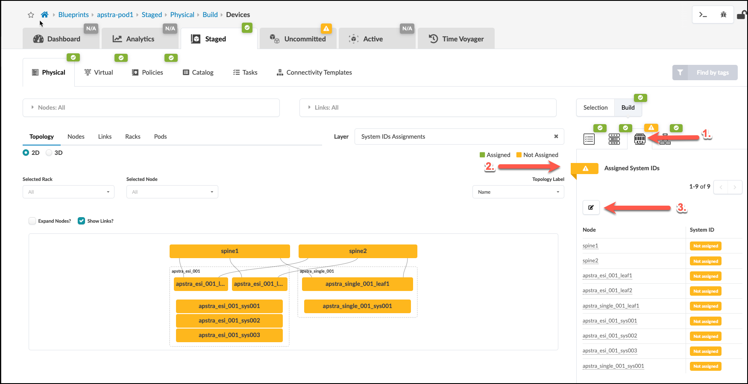
Task: Click the checklist icon in Build panel
Action: (589, 139)
